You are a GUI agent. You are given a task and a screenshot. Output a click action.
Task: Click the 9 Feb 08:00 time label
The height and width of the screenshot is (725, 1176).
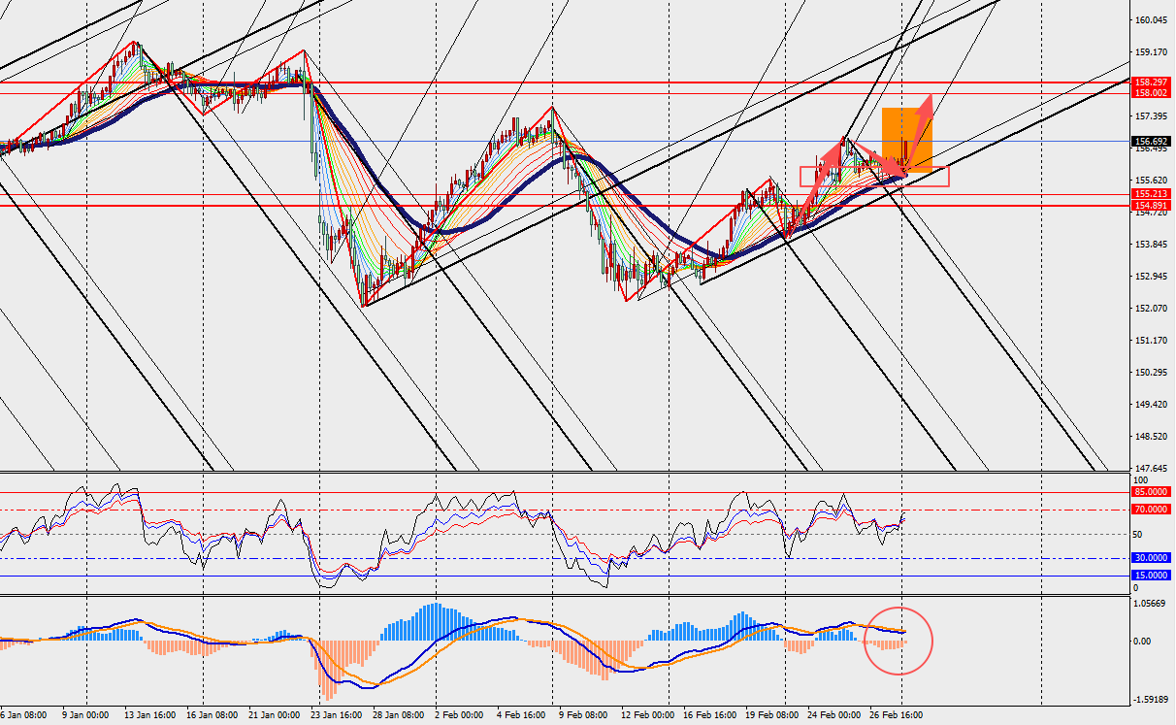[583, 715]
